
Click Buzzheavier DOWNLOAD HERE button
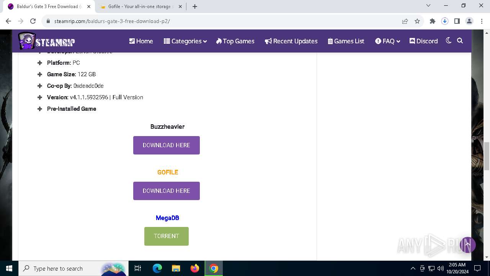(x=167, y=145)
